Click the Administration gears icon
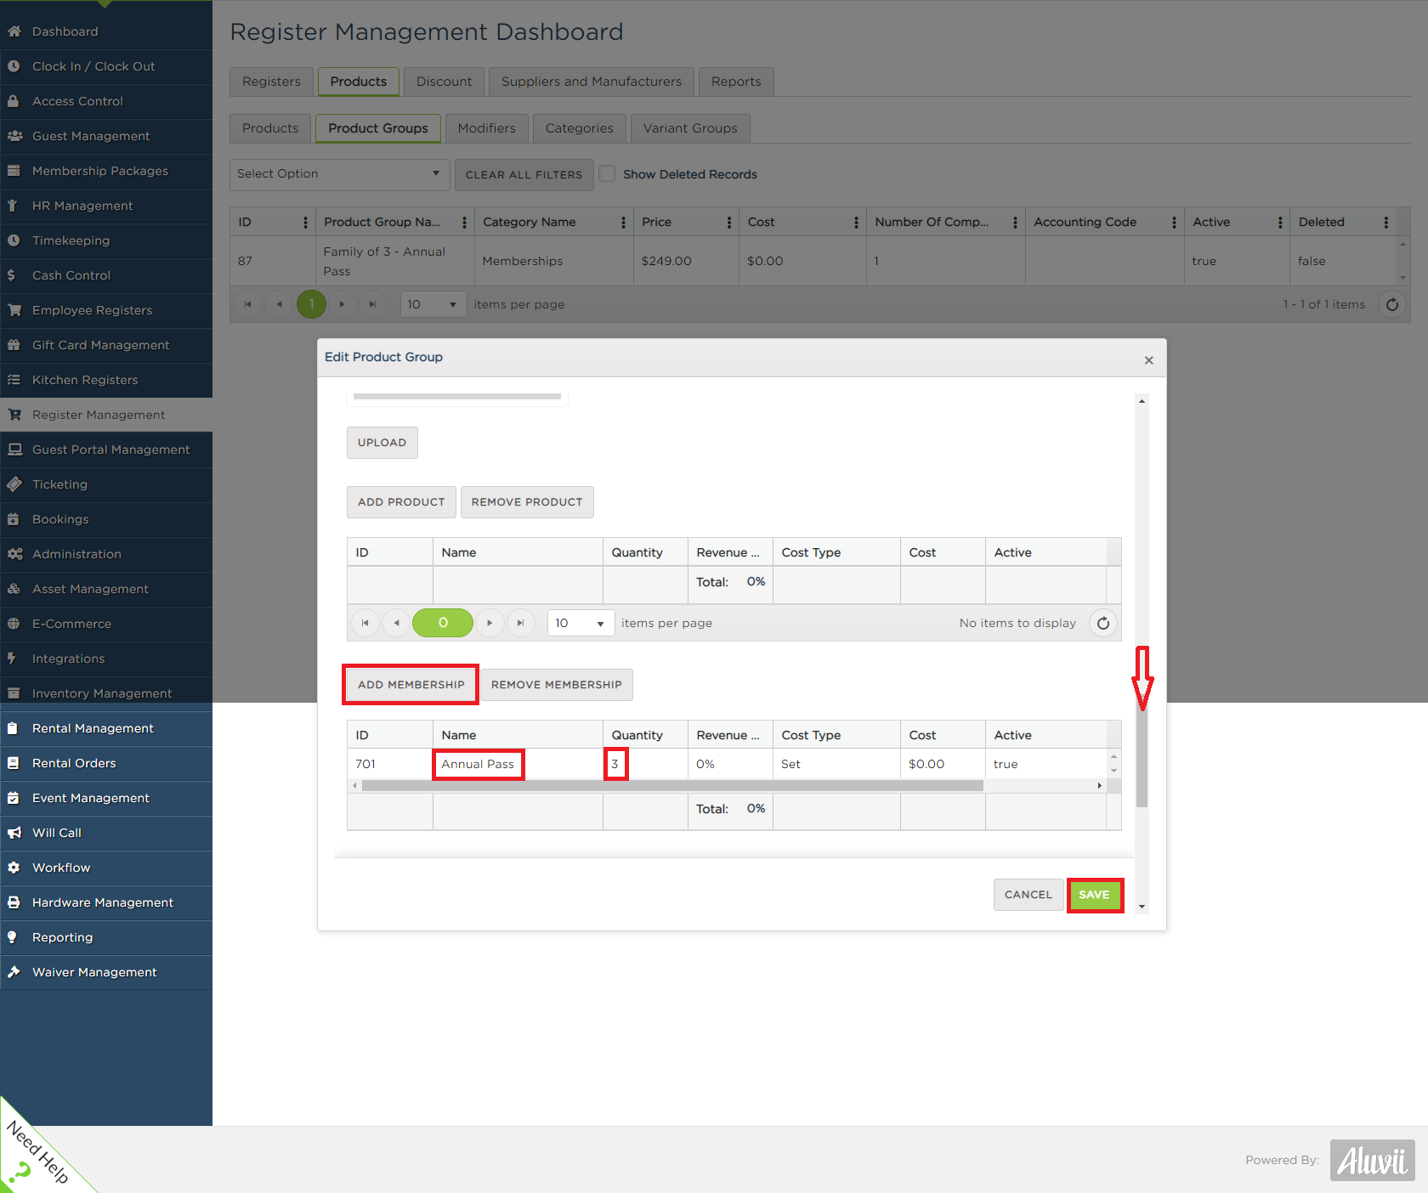 14,554
